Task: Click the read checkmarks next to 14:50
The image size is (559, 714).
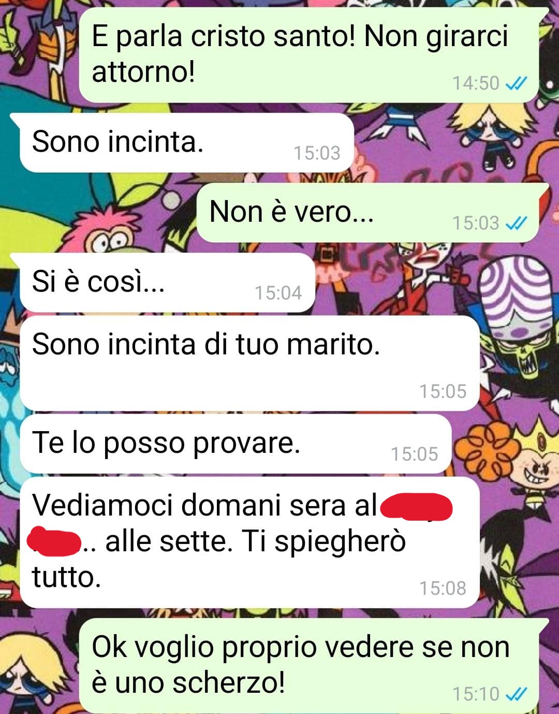Action: 516,83
